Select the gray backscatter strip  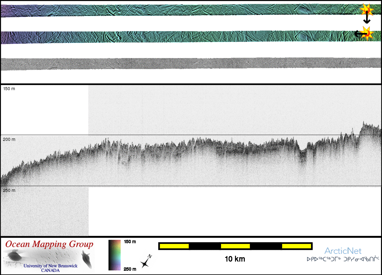click(x=183, y=64)
